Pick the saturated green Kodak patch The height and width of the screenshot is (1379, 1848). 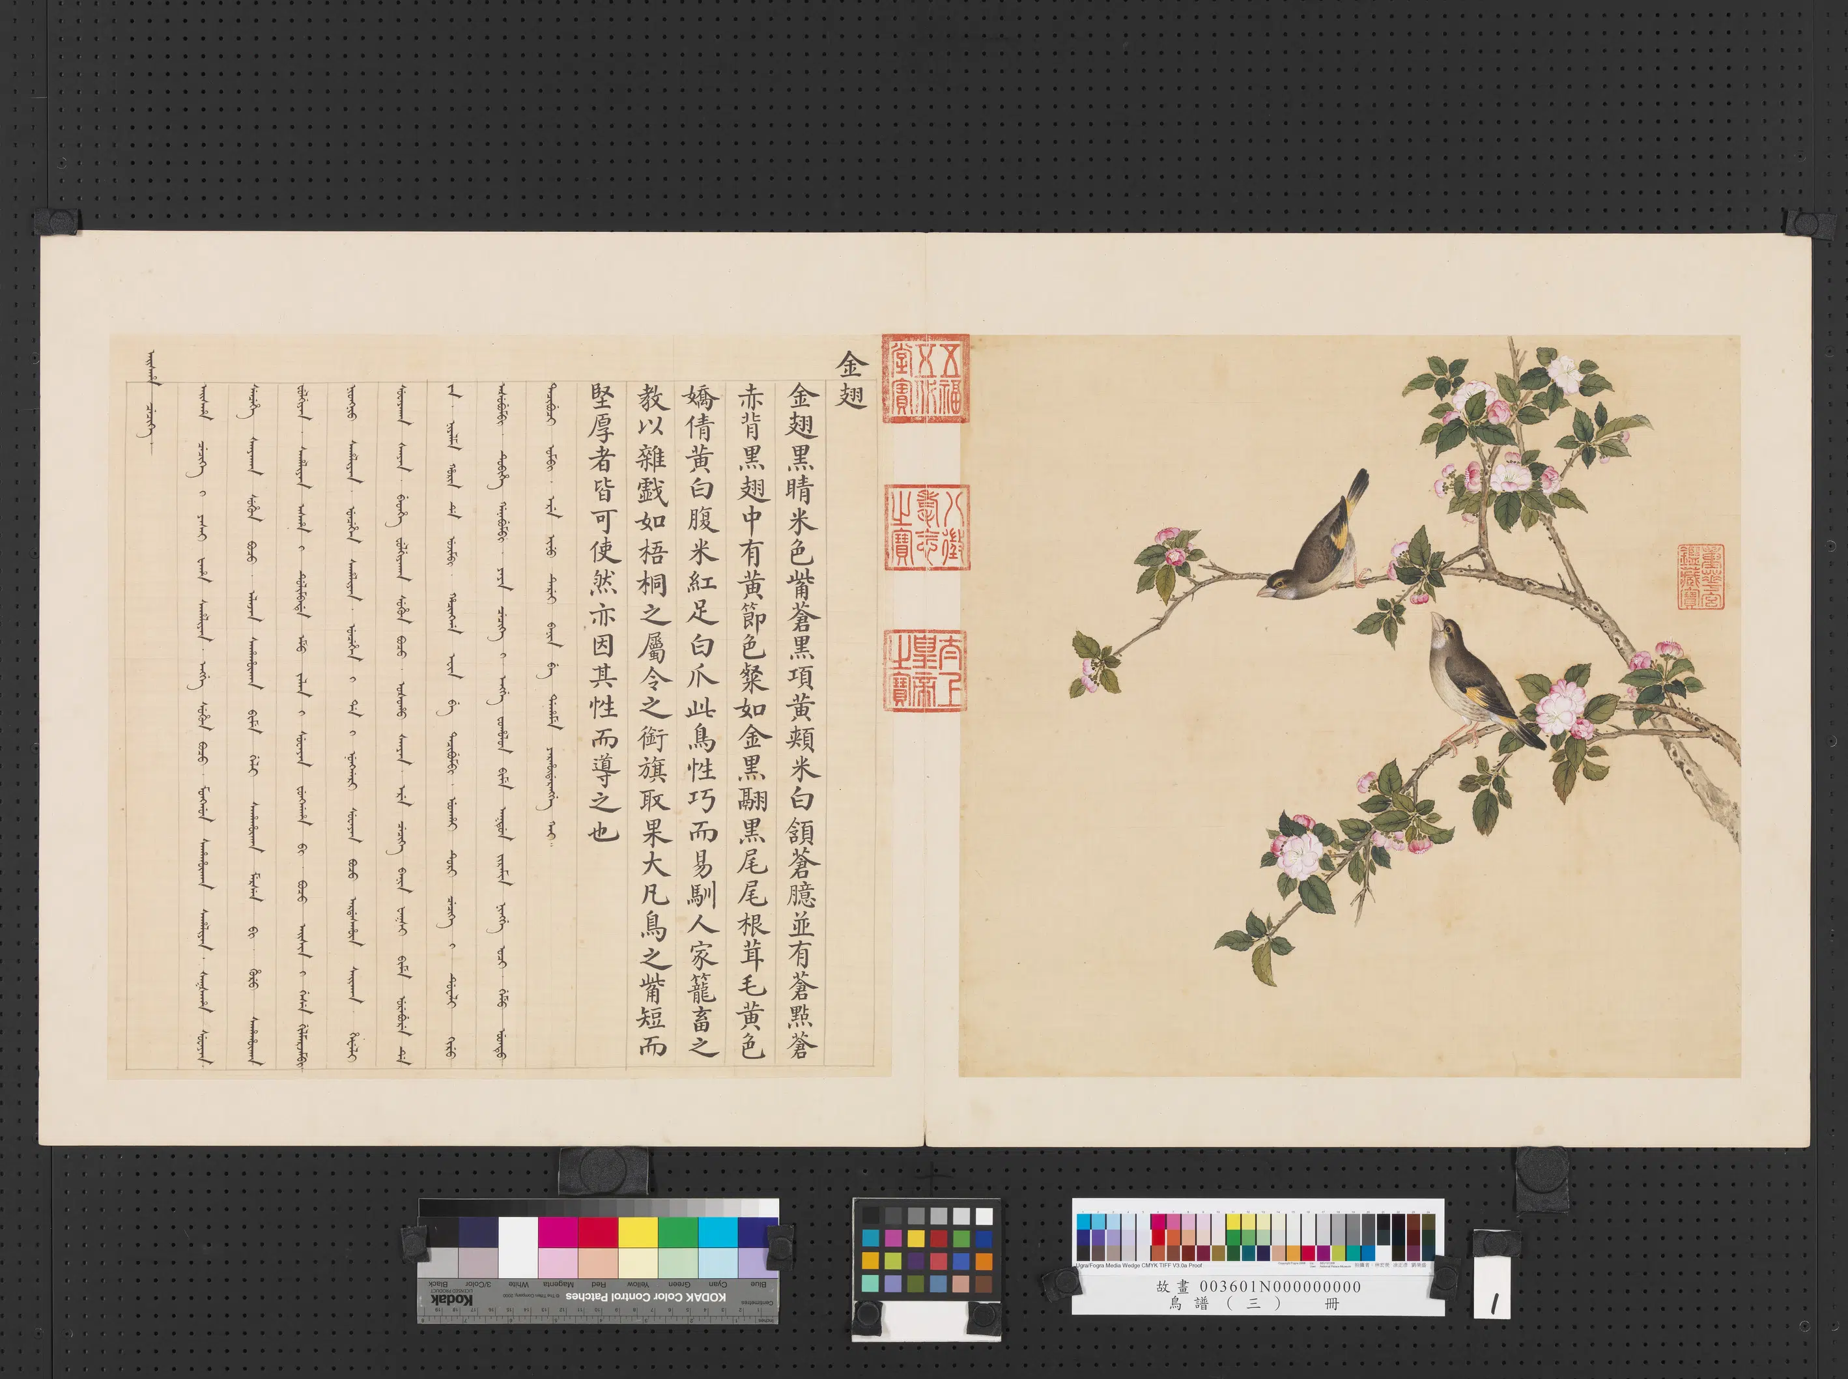tap(677, 1232)
